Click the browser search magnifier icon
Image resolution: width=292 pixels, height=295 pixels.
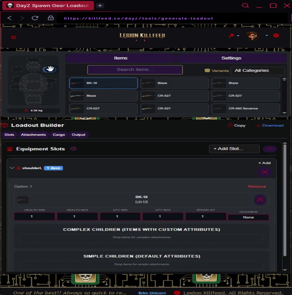pos(245,5)
